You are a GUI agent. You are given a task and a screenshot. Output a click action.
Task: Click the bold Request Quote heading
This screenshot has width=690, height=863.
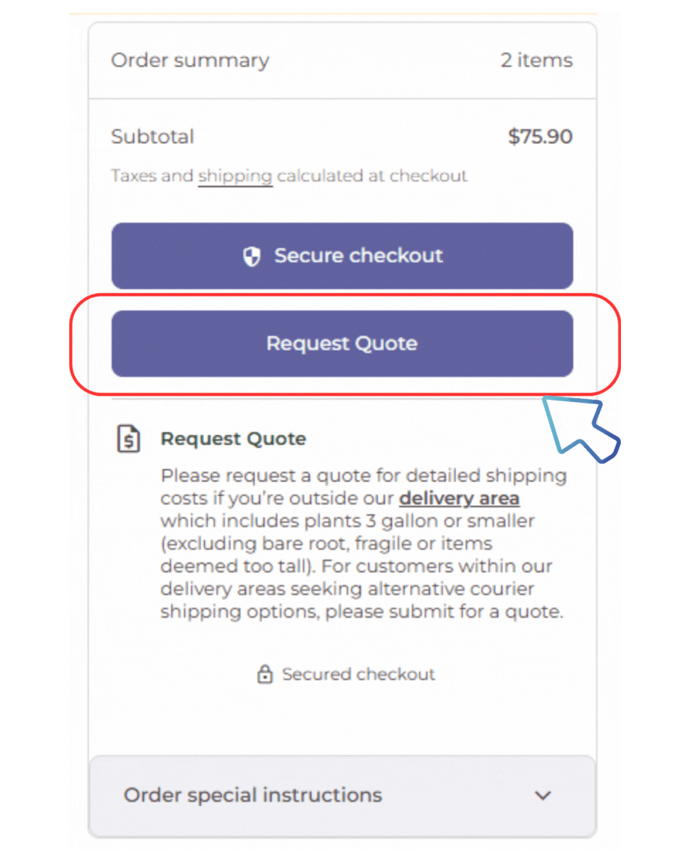[233, 439]
